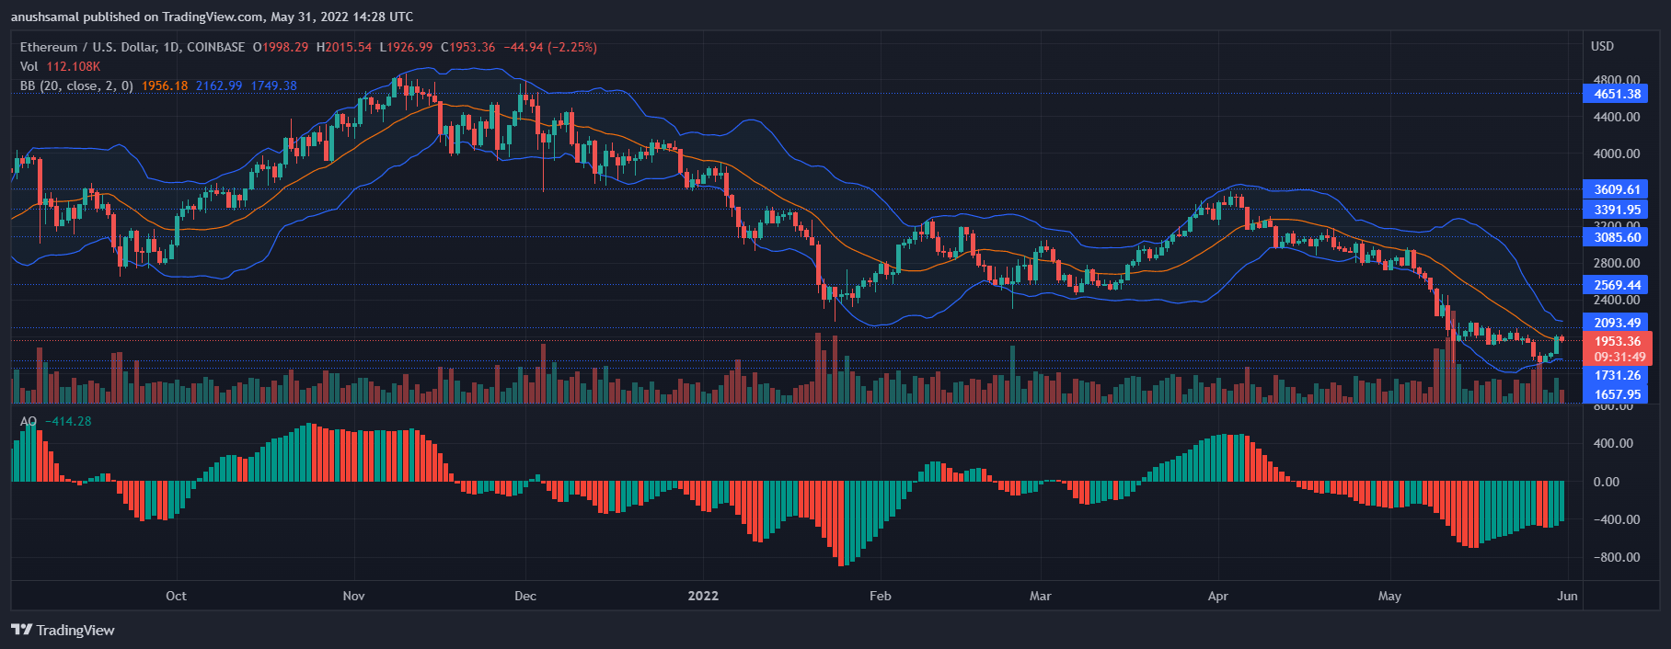This screenshot has height=649, width=1671.
Task: Click the AO -414.28 indicator label
Action: 56,421
